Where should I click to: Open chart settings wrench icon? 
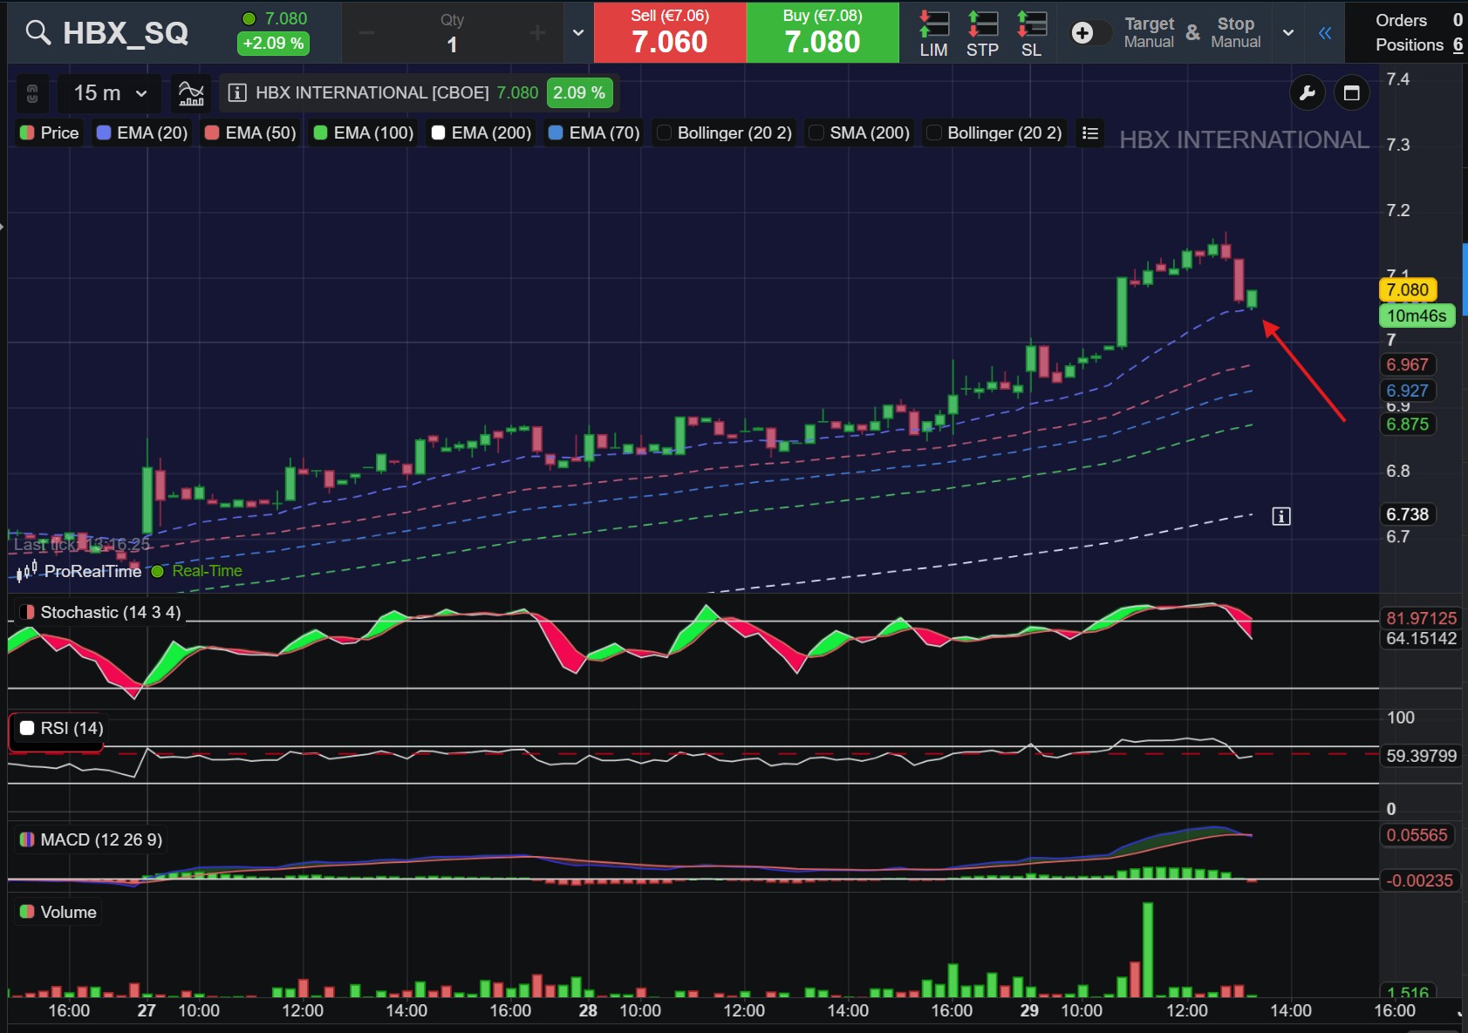1307,93
